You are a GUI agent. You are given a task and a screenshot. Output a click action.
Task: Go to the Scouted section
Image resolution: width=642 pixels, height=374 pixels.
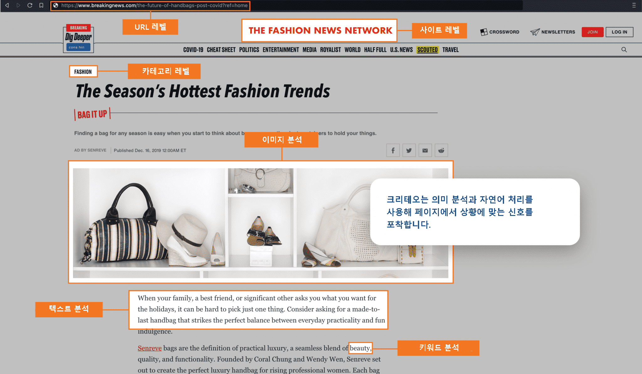(x=427, y=50)
